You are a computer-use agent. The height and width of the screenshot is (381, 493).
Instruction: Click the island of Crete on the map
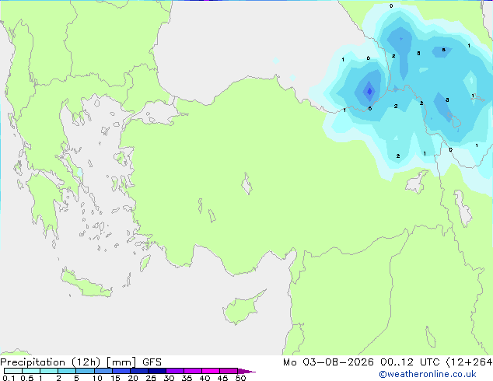(86, 285)
